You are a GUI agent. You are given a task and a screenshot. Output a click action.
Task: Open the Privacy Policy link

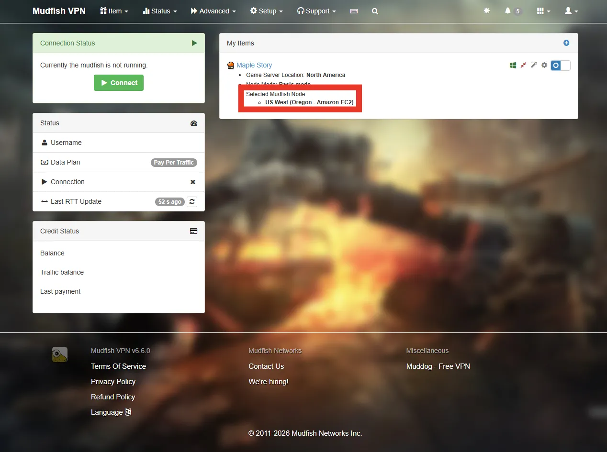(113, 382)
